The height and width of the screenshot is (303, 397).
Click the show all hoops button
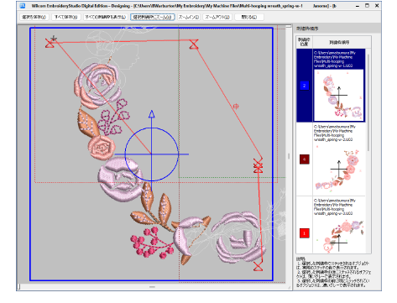[105, 17]
